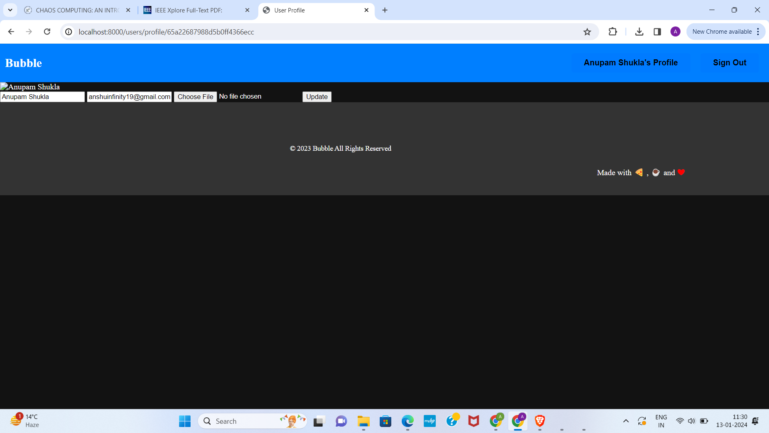Open the tab search dropdown
Screen dimensions: 769x433
tap(10, 10)
